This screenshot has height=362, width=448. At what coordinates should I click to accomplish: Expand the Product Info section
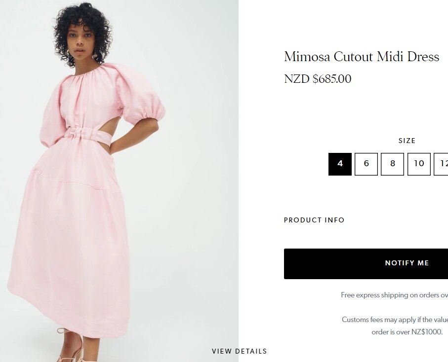click(x=314, y=220)
